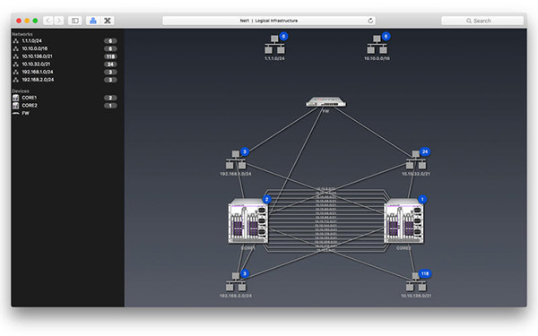Screen dimensions: 538x336
Task: Click the Devices section header
Action: point(21,91)
